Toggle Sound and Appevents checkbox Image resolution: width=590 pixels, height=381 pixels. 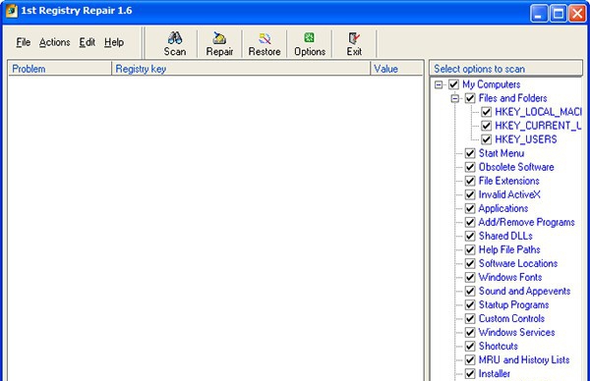470,292
